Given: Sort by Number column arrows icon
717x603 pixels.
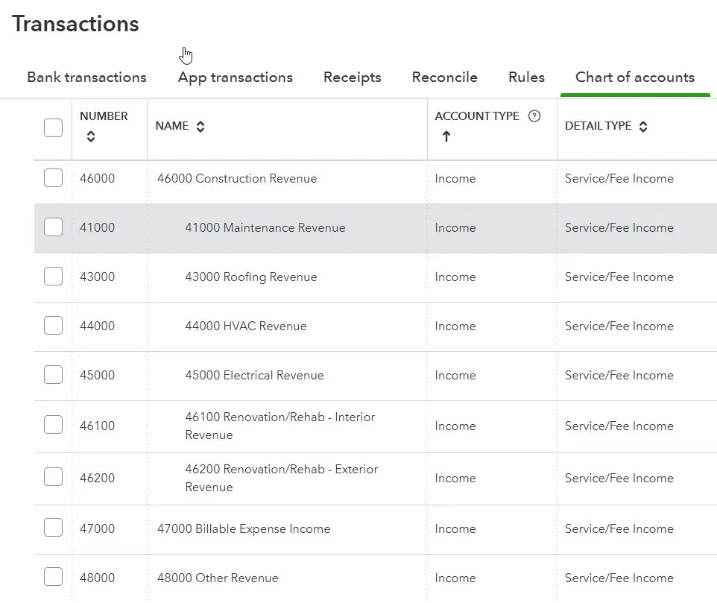Looking at the screenshot, I should click(x=91, y=136).
